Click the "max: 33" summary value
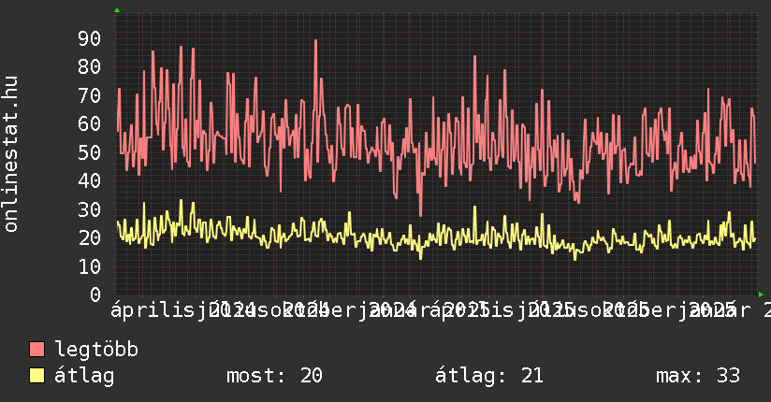771x402 pixels. [697, 376]
